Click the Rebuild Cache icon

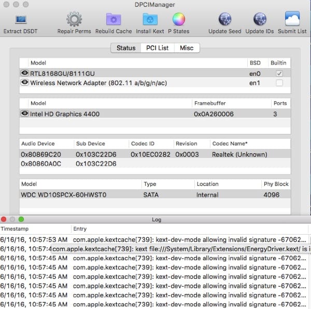114,20
